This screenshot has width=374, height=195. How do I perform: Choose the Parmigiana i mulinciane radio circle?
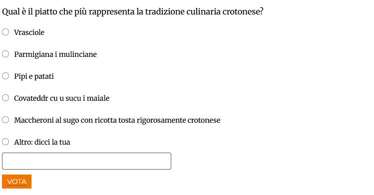tap(5, 54)
